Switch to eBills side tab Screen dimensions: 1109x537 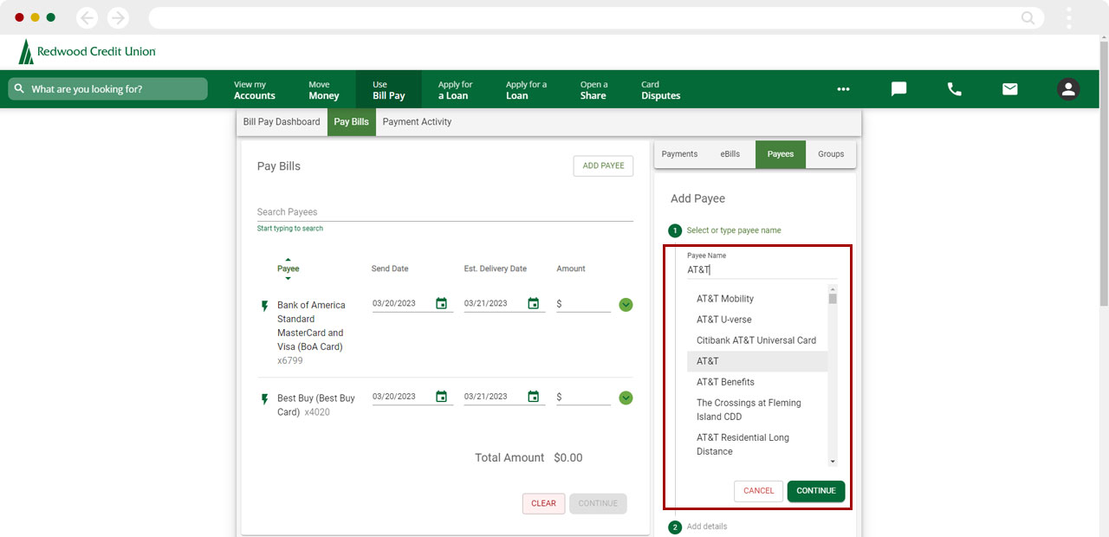click(x=730, y=154)
